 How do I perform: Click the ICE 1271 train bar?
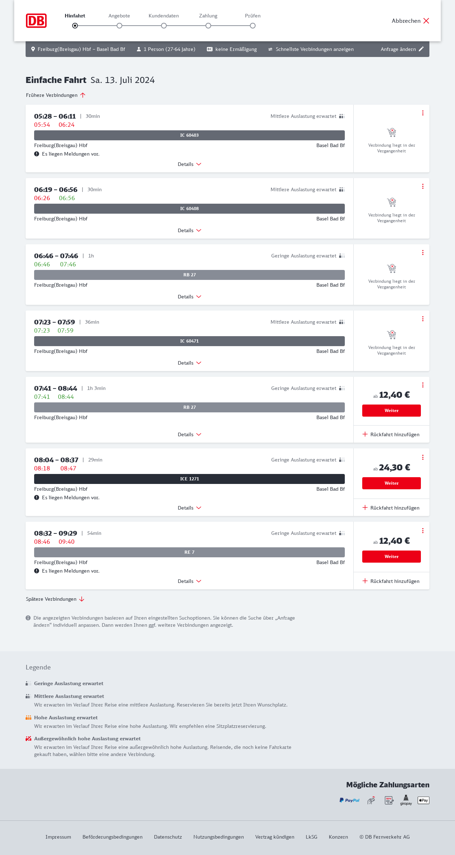pyautogui.click(x=189, y=479)
